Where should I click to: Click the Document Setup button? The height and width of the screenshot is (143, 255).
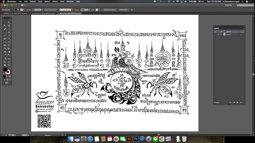109,10
